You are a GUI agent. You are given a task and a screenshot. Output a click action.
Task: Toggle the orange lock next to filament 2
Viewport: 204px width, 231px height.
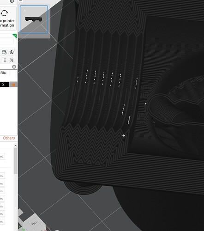(x=13, y=85)
